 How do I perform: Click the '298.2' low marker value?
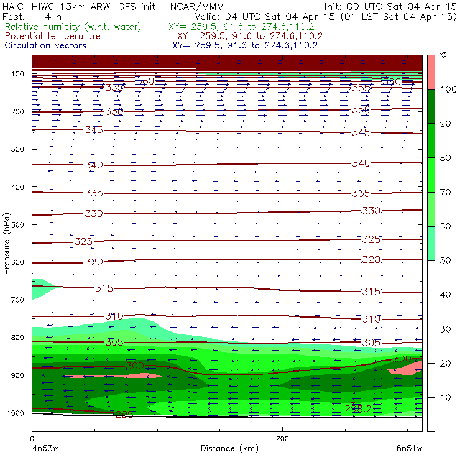(x=358, y=408)
